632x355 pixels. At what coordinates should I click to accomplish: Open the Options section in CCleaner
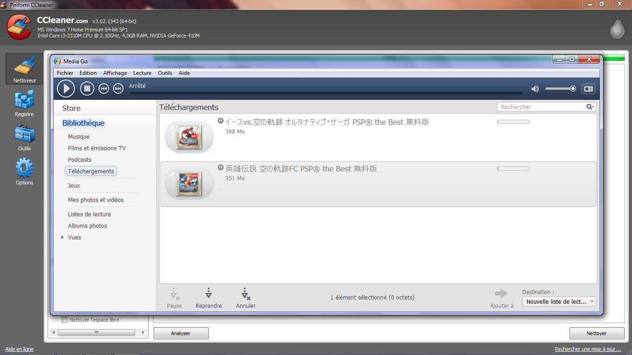25,171
